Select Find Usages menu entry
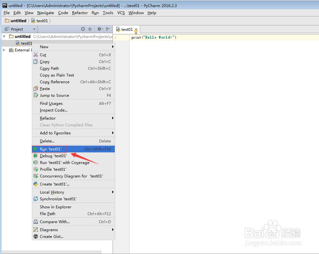 pos(73,103)
